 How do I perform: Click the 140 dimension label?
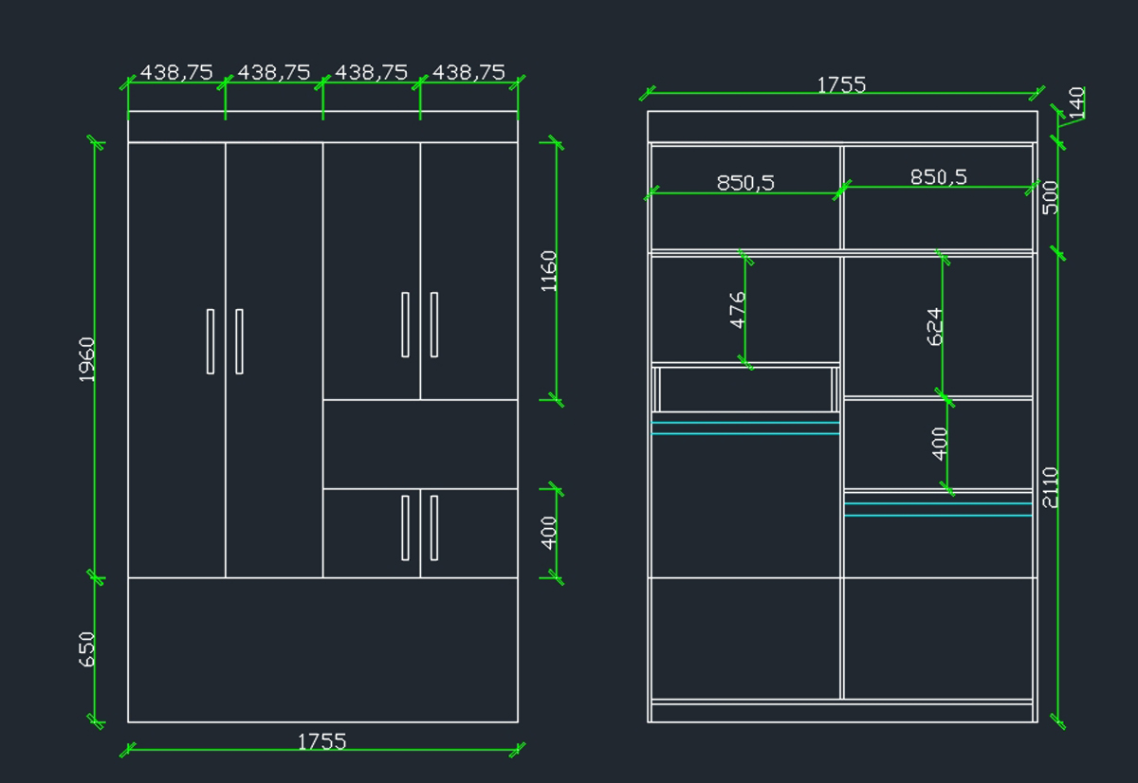tap(1075, 102)
